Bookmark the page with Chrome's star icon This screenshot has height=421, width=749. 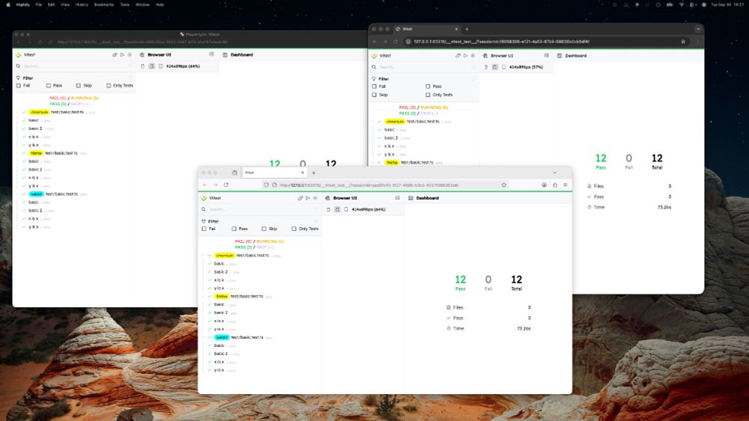[x=683, y=41]
